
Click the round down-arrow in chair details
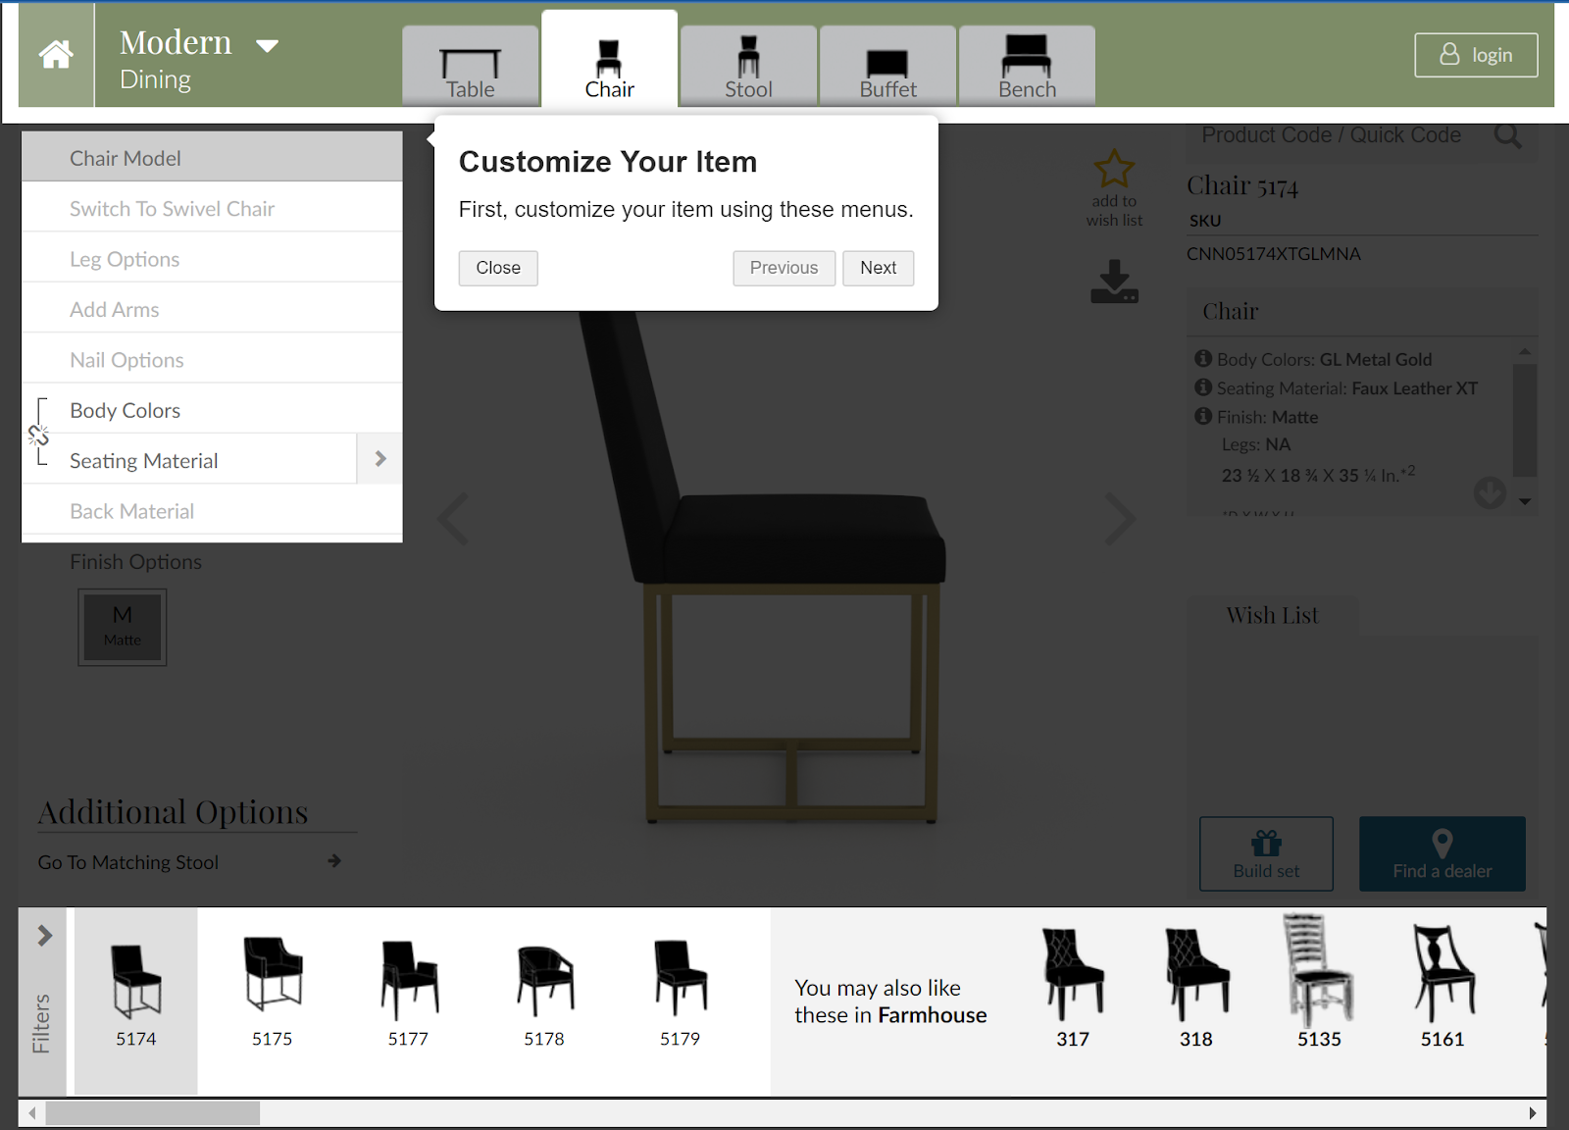[1490, 492]
